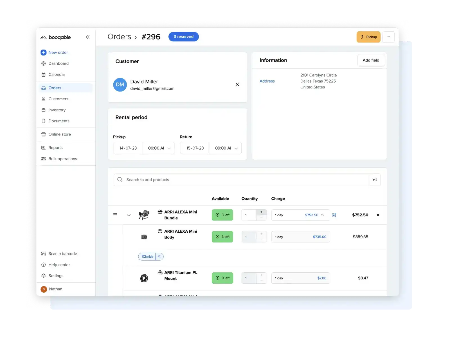Click the orange Pickup button
This screenshot has width=450, height=338.
pos(368,37)
